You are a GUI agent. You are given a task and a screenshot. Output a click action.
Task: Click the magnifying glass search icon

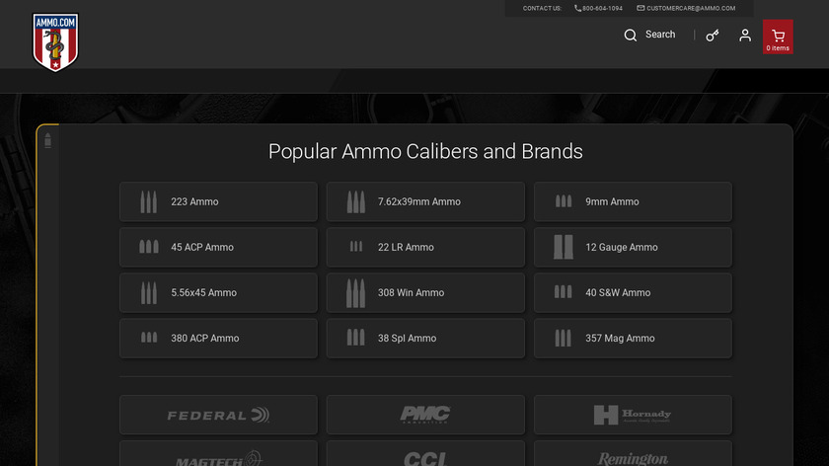click(x=631, y=35)
